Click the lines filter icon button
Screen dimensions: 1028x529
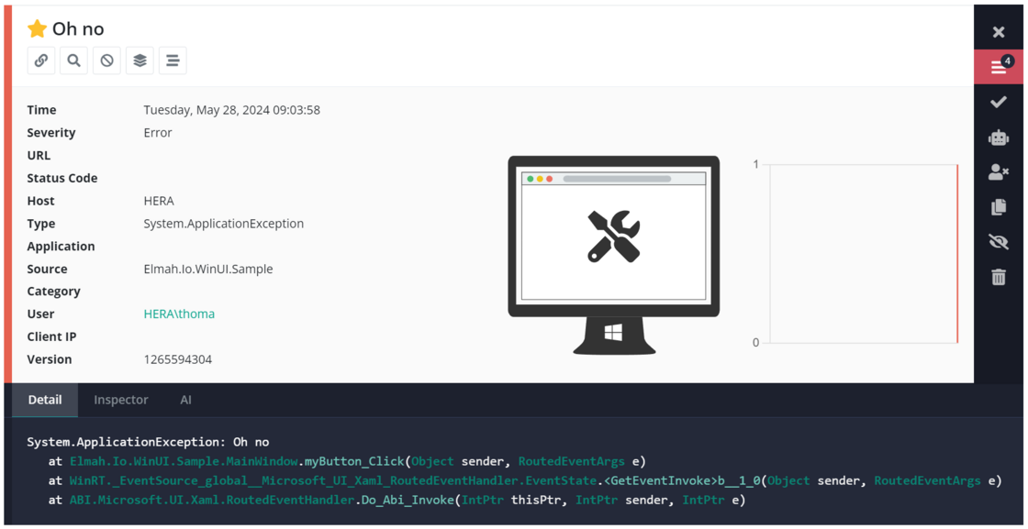click(x=173, y=61)
